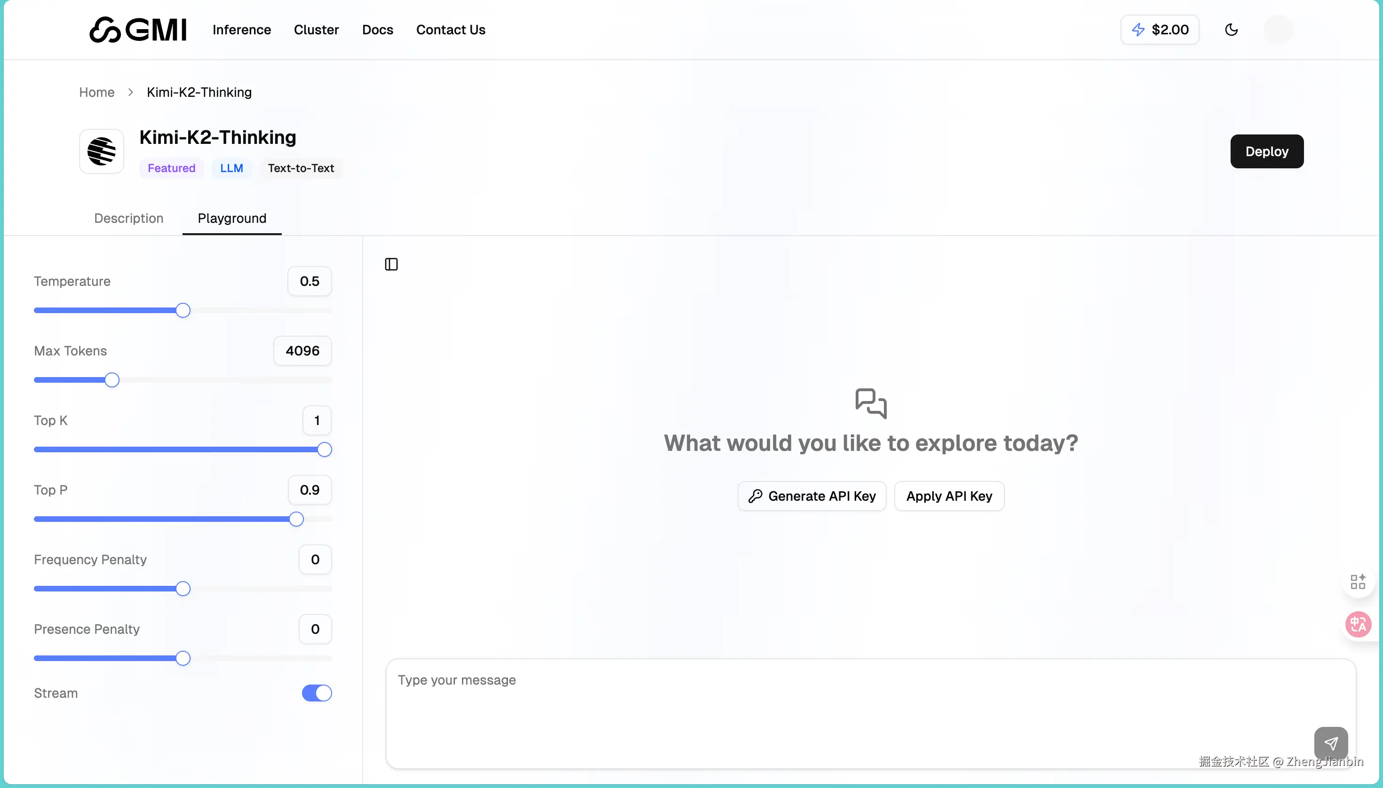This screenshot has height=788, width=1383.
Task: Select the Playground tab
Action: [x=232, y=218]
